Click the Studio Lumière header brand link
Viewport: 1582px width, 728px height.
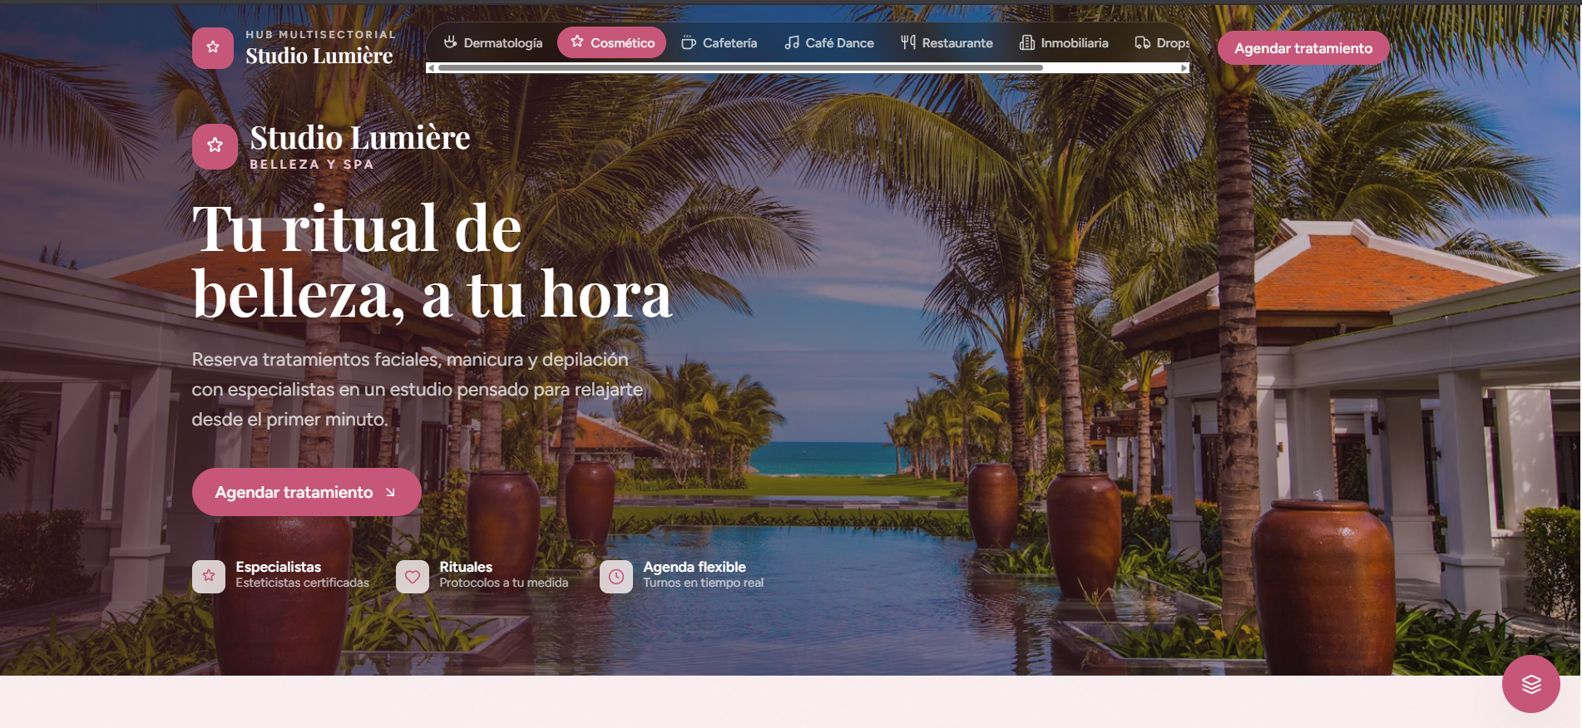293,48
